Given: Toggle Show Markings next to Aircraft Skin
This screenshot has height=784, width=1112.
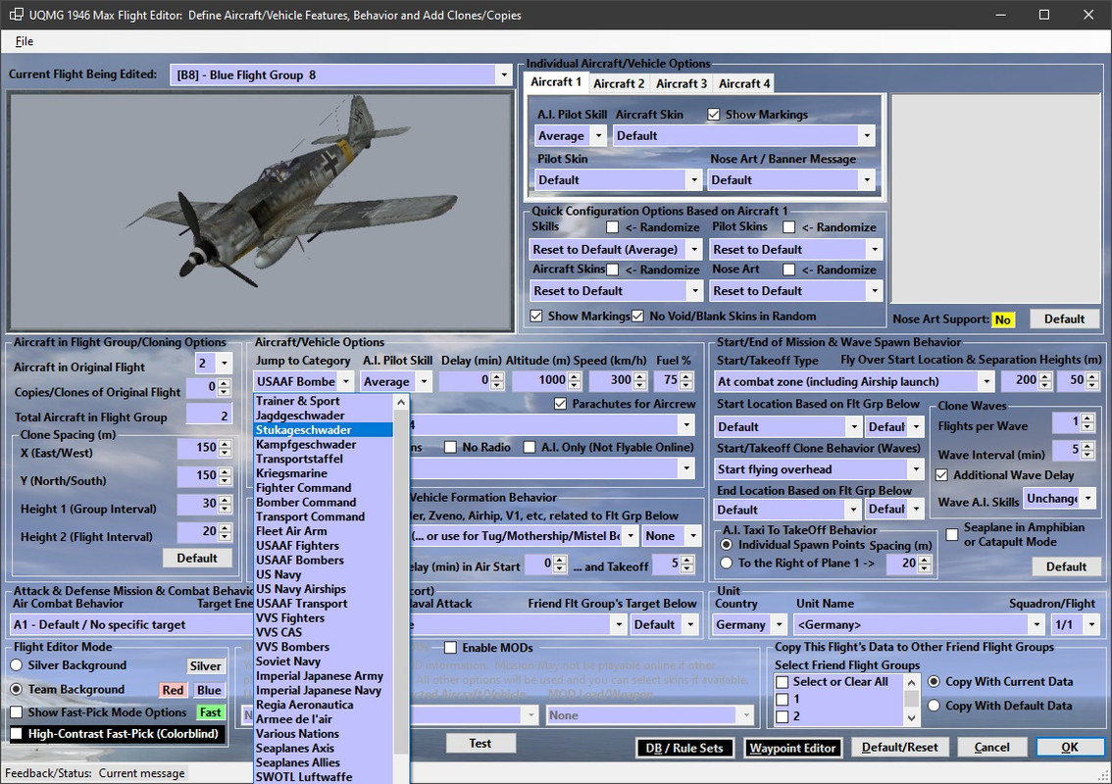Looking at the screenshot, I should pos(714,114).
